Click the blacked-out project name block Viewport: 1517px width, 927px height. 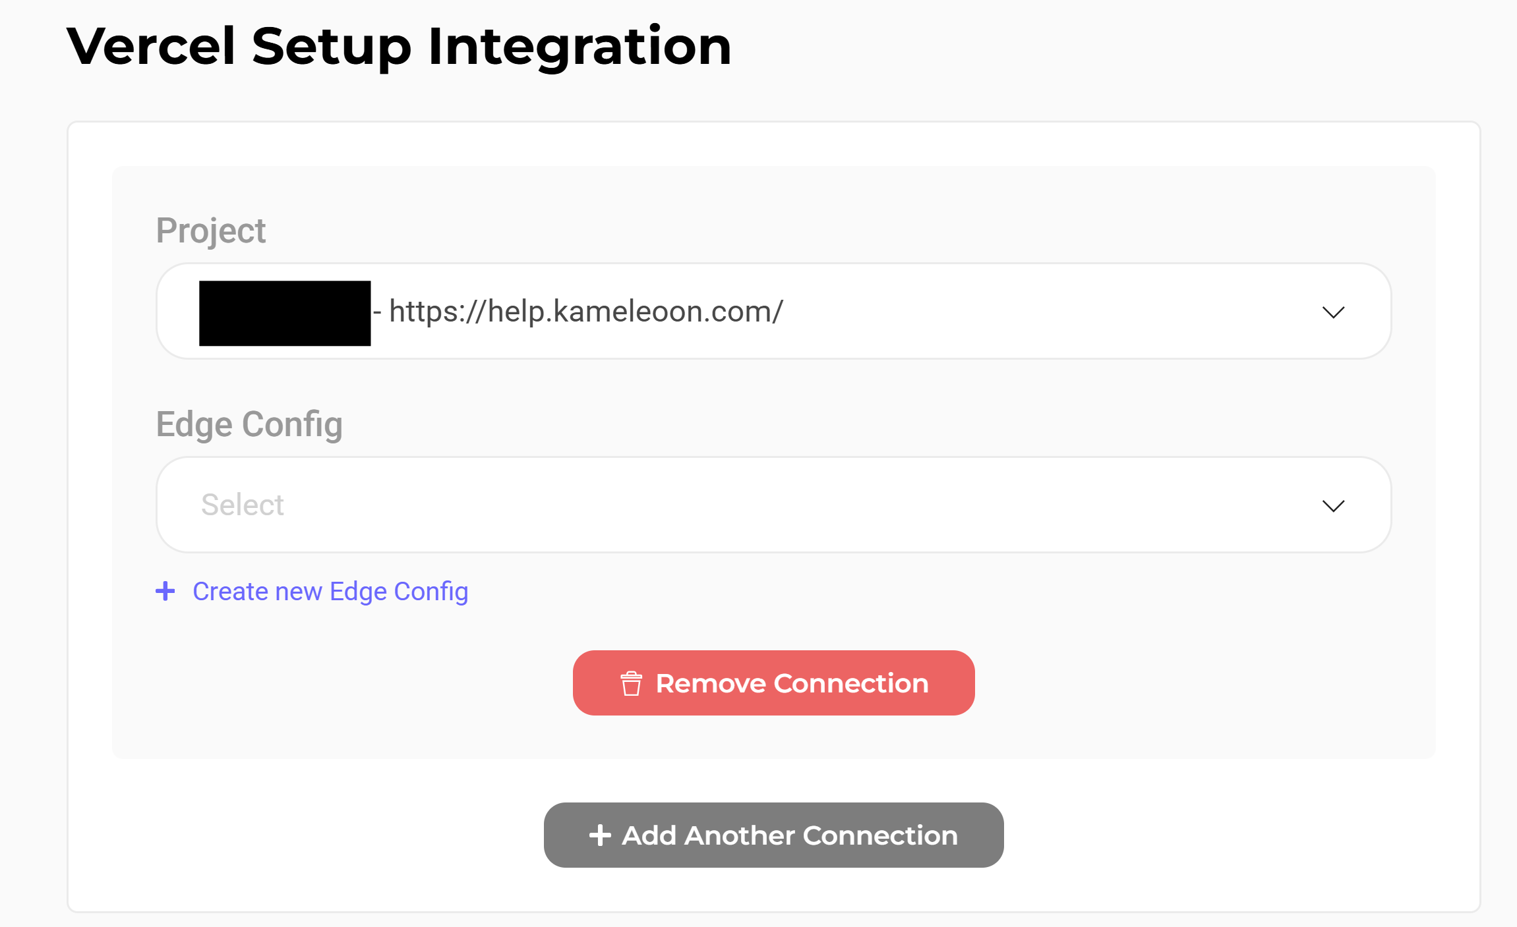click(285, 313)
